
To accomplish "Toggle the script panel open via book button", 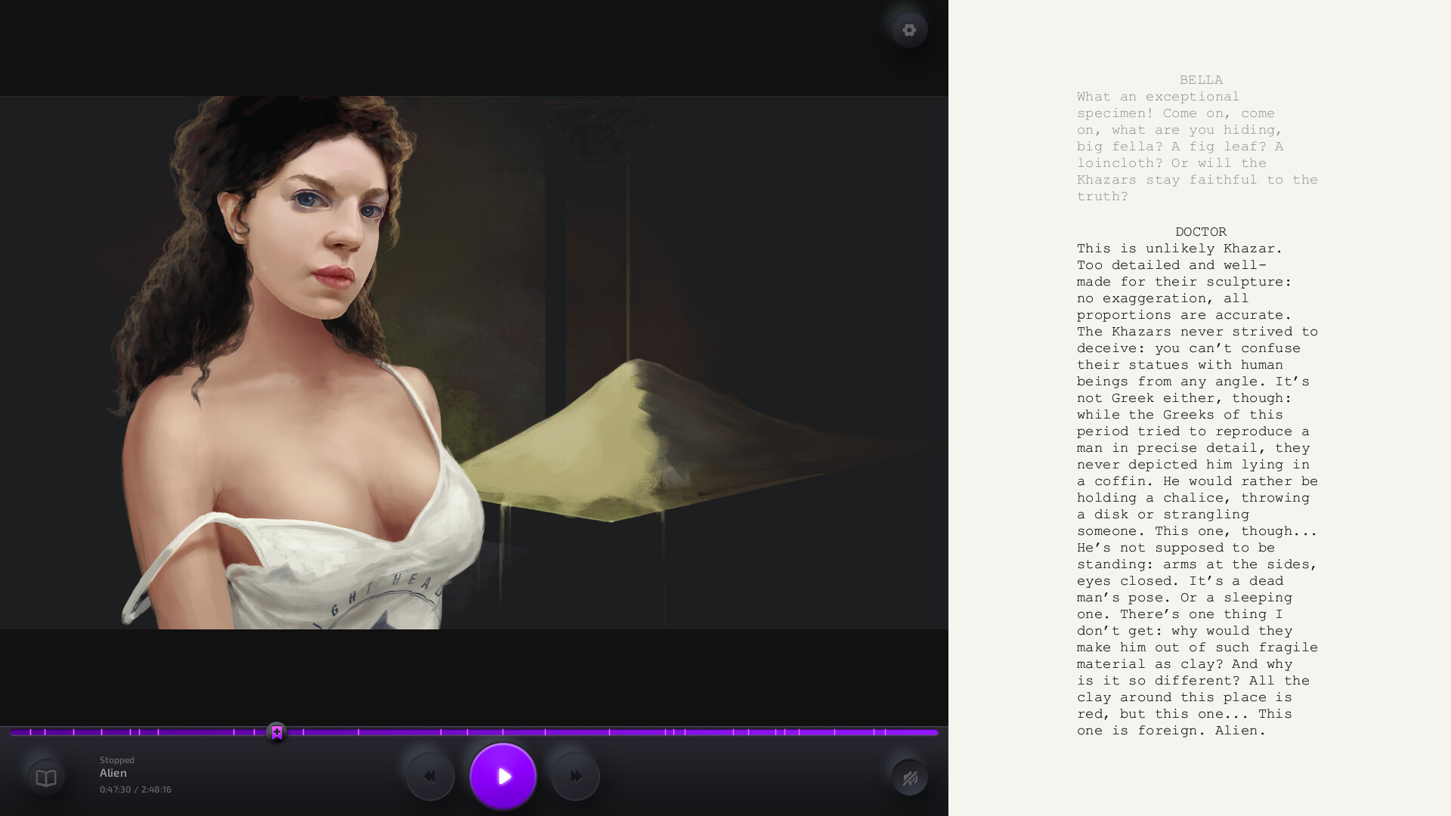I will click(x=45, y=776).
